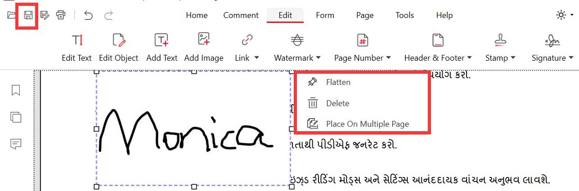Click the Save As icon

45,15
